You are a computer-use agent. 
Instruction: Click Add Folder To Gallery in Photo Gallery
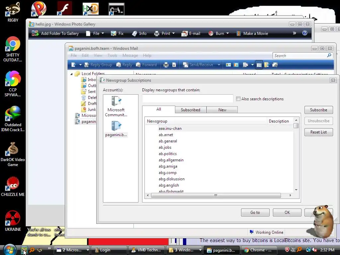click(x=55, y=34)
